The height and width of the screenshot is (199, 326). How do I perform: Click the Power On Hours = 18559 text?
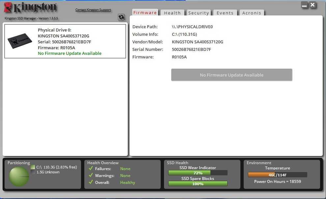coord(278,181)
